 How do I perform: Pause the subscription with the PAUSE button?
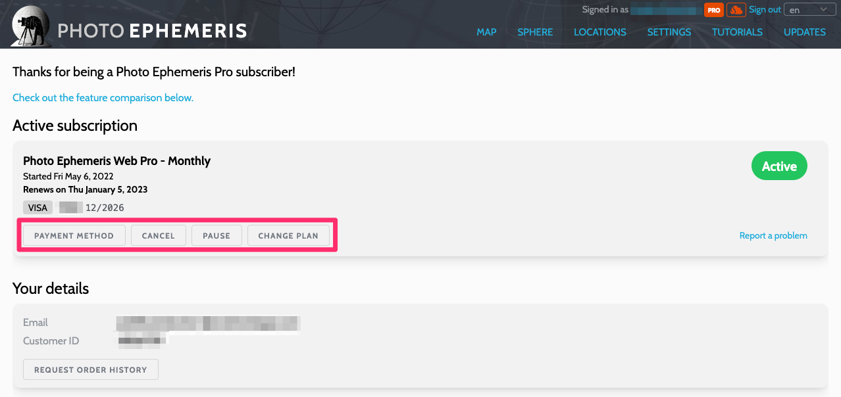coord(217,236)
